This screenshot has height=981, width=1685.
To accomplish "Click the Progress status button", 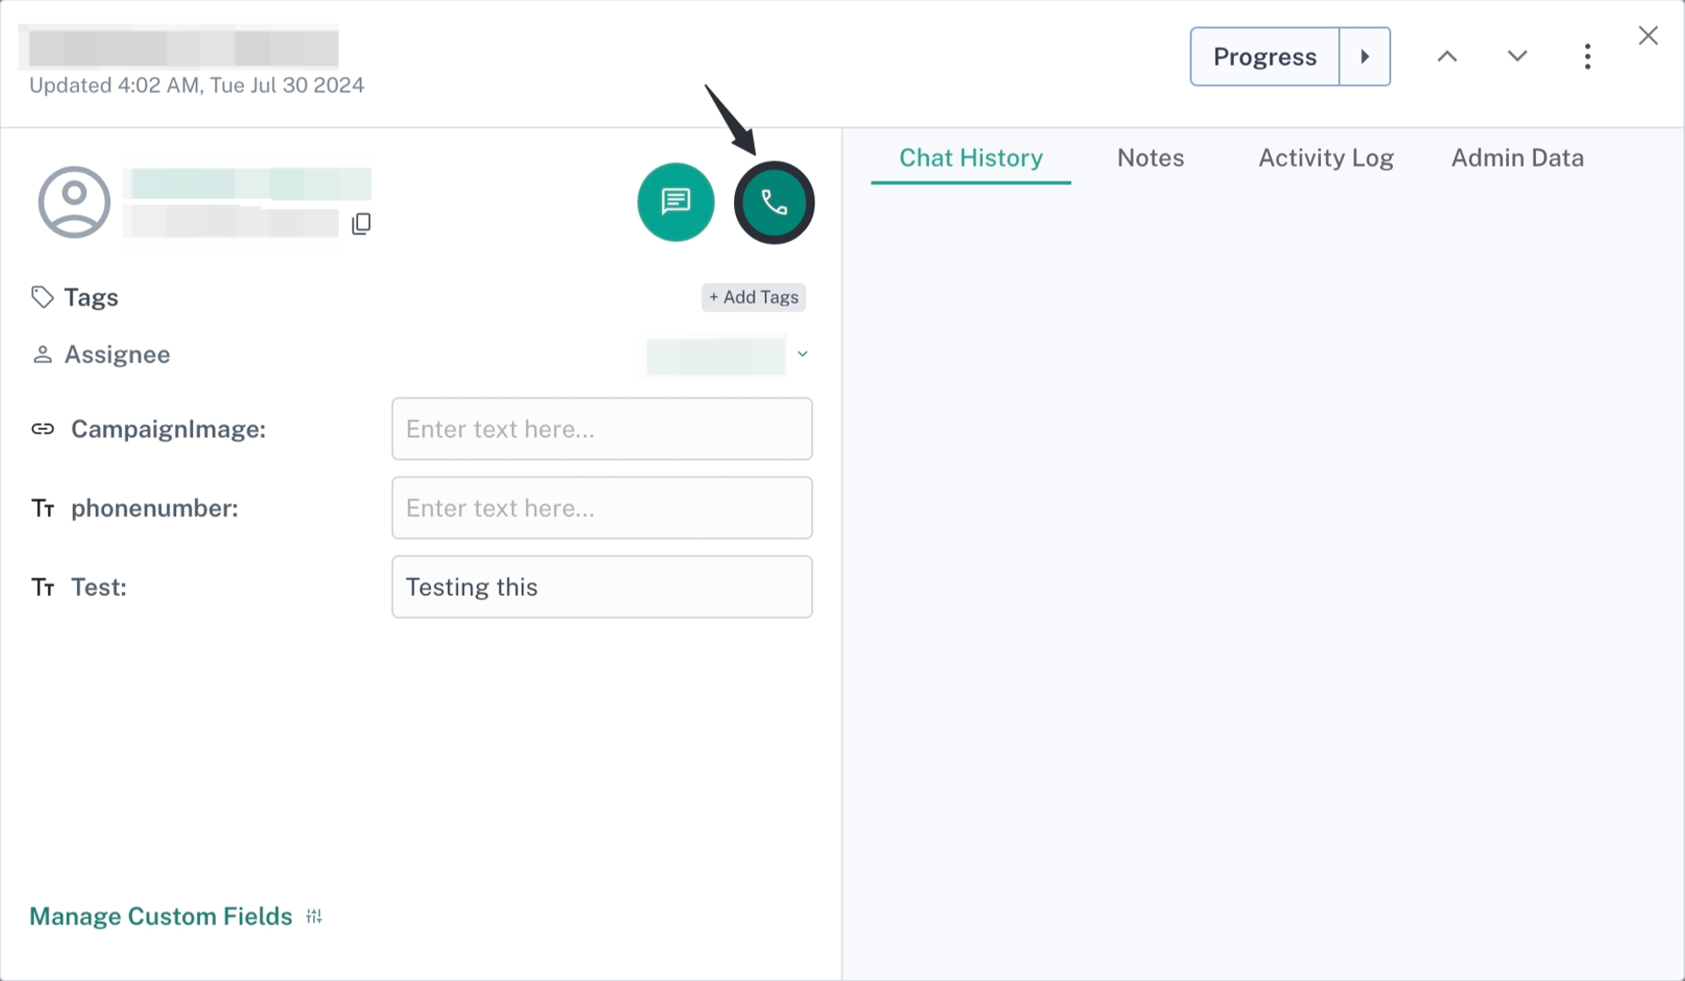I will (x=1264, y=57).
